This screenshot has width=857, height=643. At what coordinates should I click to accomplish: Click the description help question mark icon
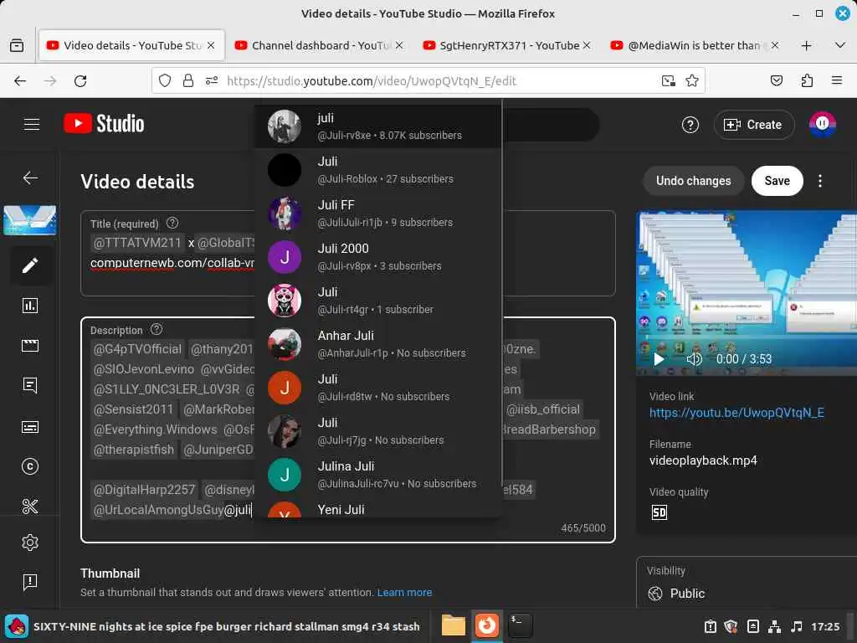tap(157, 329)
